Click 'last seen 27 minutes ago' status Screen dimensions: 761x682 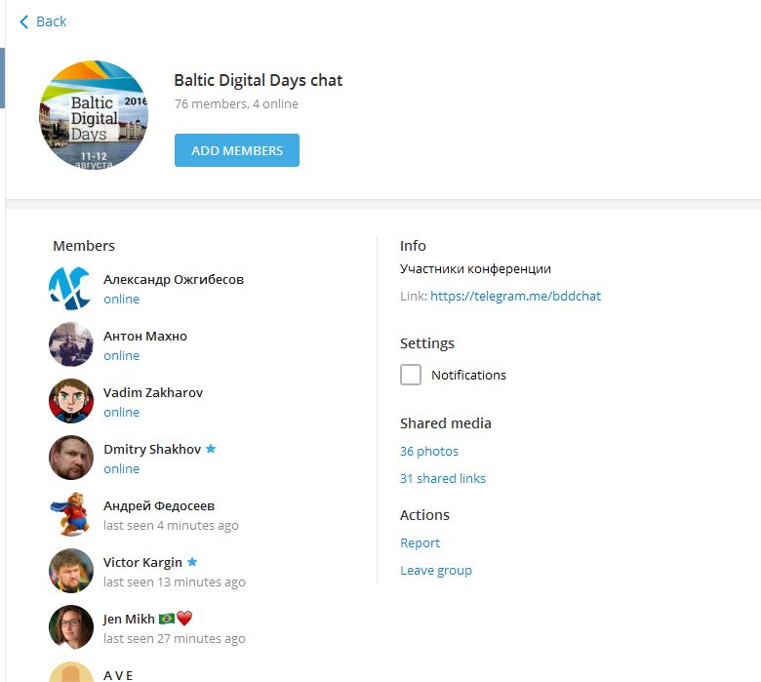175,638
